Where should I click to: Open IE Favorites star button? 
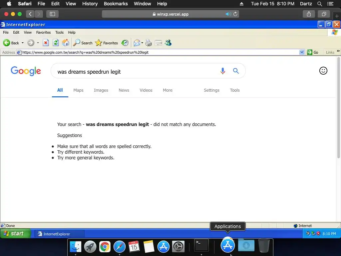pyautogui.click(x=106, y=43)
